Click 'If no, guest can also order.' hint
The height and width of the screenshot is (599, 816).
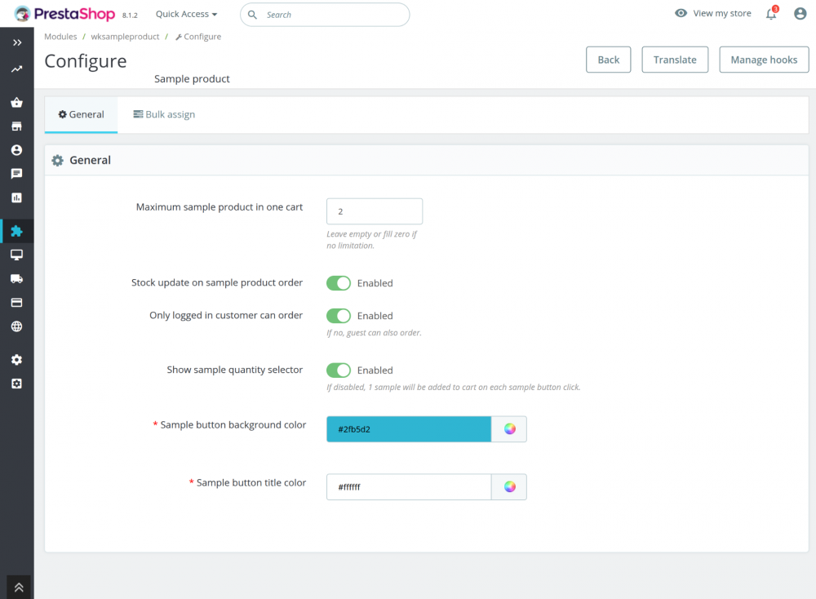[x=375, y=333]
